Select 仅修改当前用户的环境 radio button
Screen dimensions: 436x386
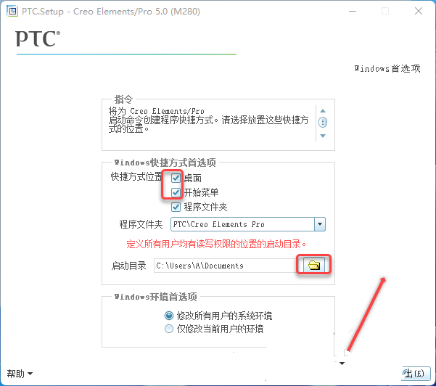(169, 329)
